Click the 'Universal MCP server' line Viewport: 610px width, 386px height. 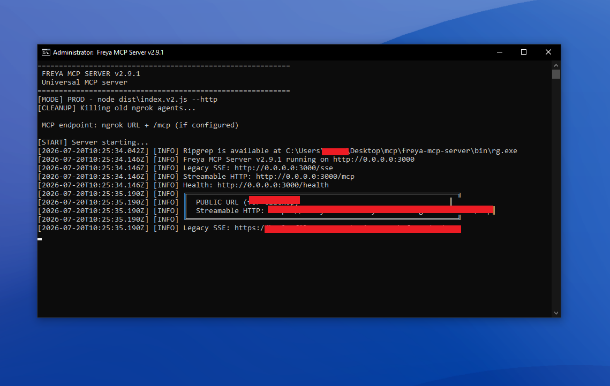pos(85,82)
